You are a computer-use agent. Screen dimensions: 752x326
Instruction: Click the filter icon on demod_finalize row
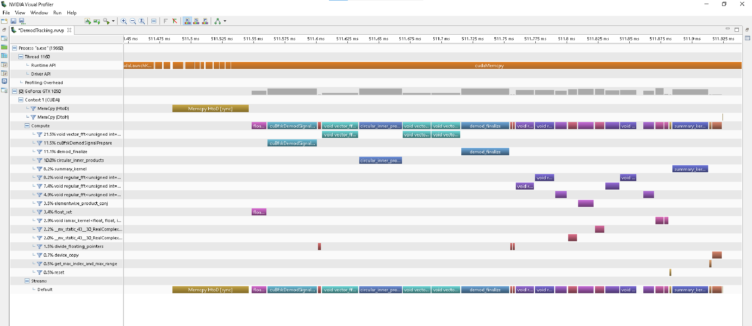point(39,152)
